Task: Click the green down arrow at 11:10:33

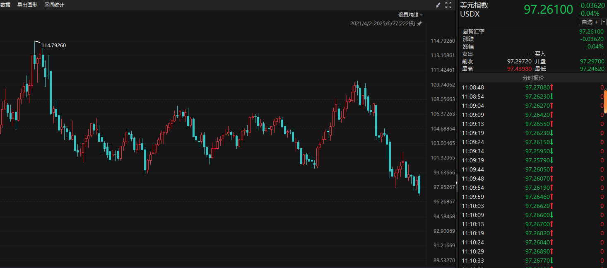Action: click(552, 261)
